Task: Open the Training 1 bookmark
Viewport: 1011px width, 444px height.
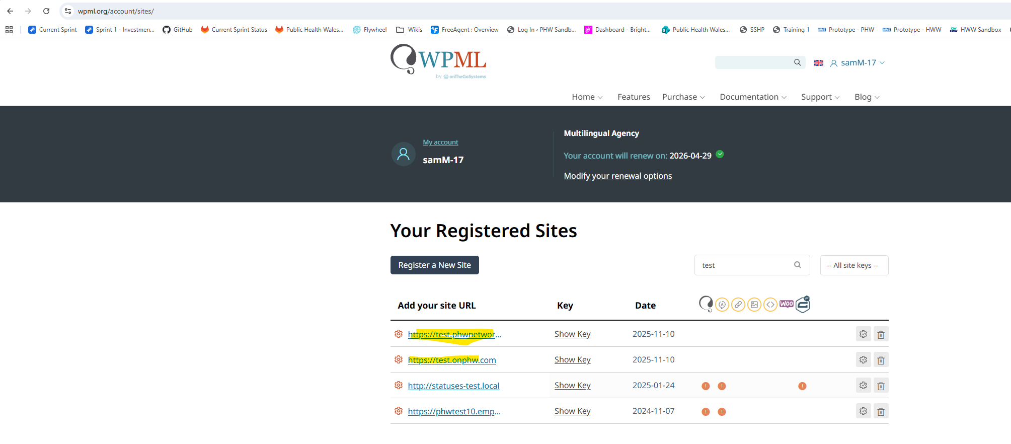Action: pos(791,30)
